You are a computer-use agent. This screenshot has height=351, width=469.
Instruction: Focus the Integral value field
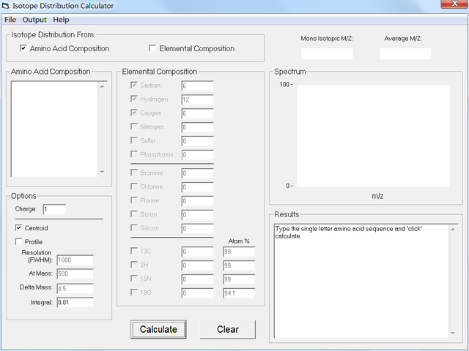click(x=75, y=302)
